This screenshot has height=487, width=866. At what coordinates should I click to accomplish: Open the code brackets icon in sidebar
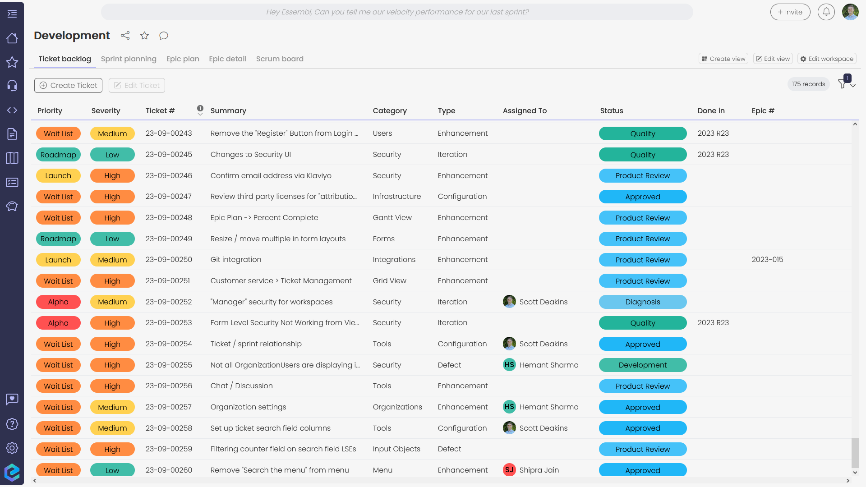pyautogui.click(x=12, y=110)
